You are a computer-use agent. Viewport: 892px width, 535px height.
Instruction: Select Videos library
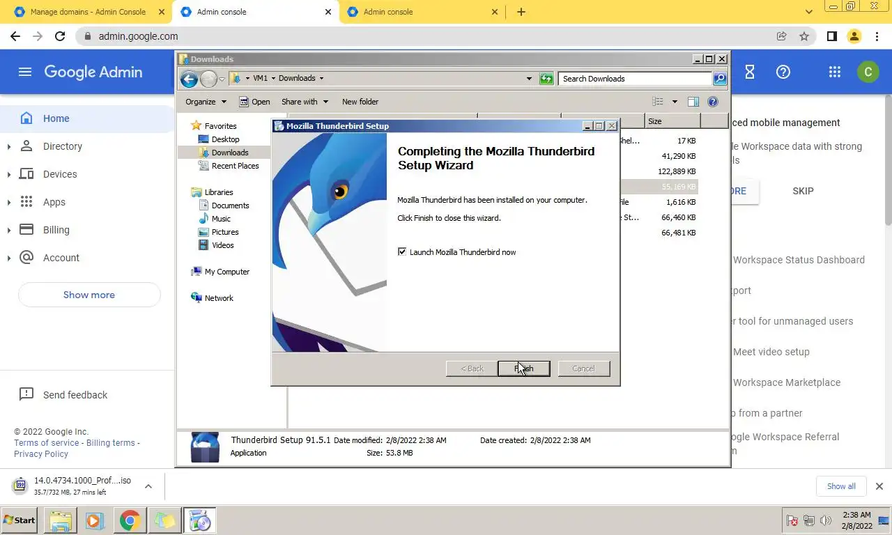click(223, 245)
